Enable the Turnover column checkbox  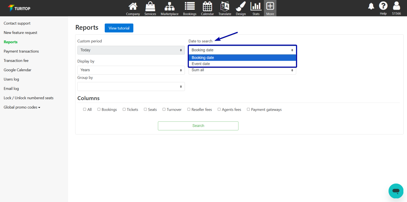(x=164, y=109)
